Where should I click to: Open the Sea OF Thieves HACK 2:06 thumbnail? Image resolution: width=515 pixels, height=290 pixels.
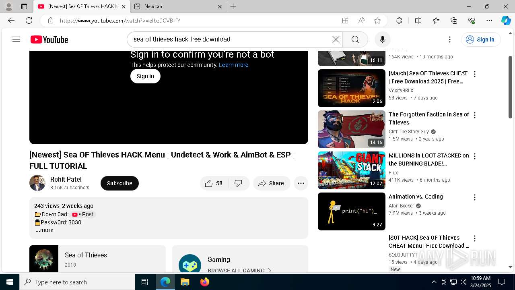[352, 88]
